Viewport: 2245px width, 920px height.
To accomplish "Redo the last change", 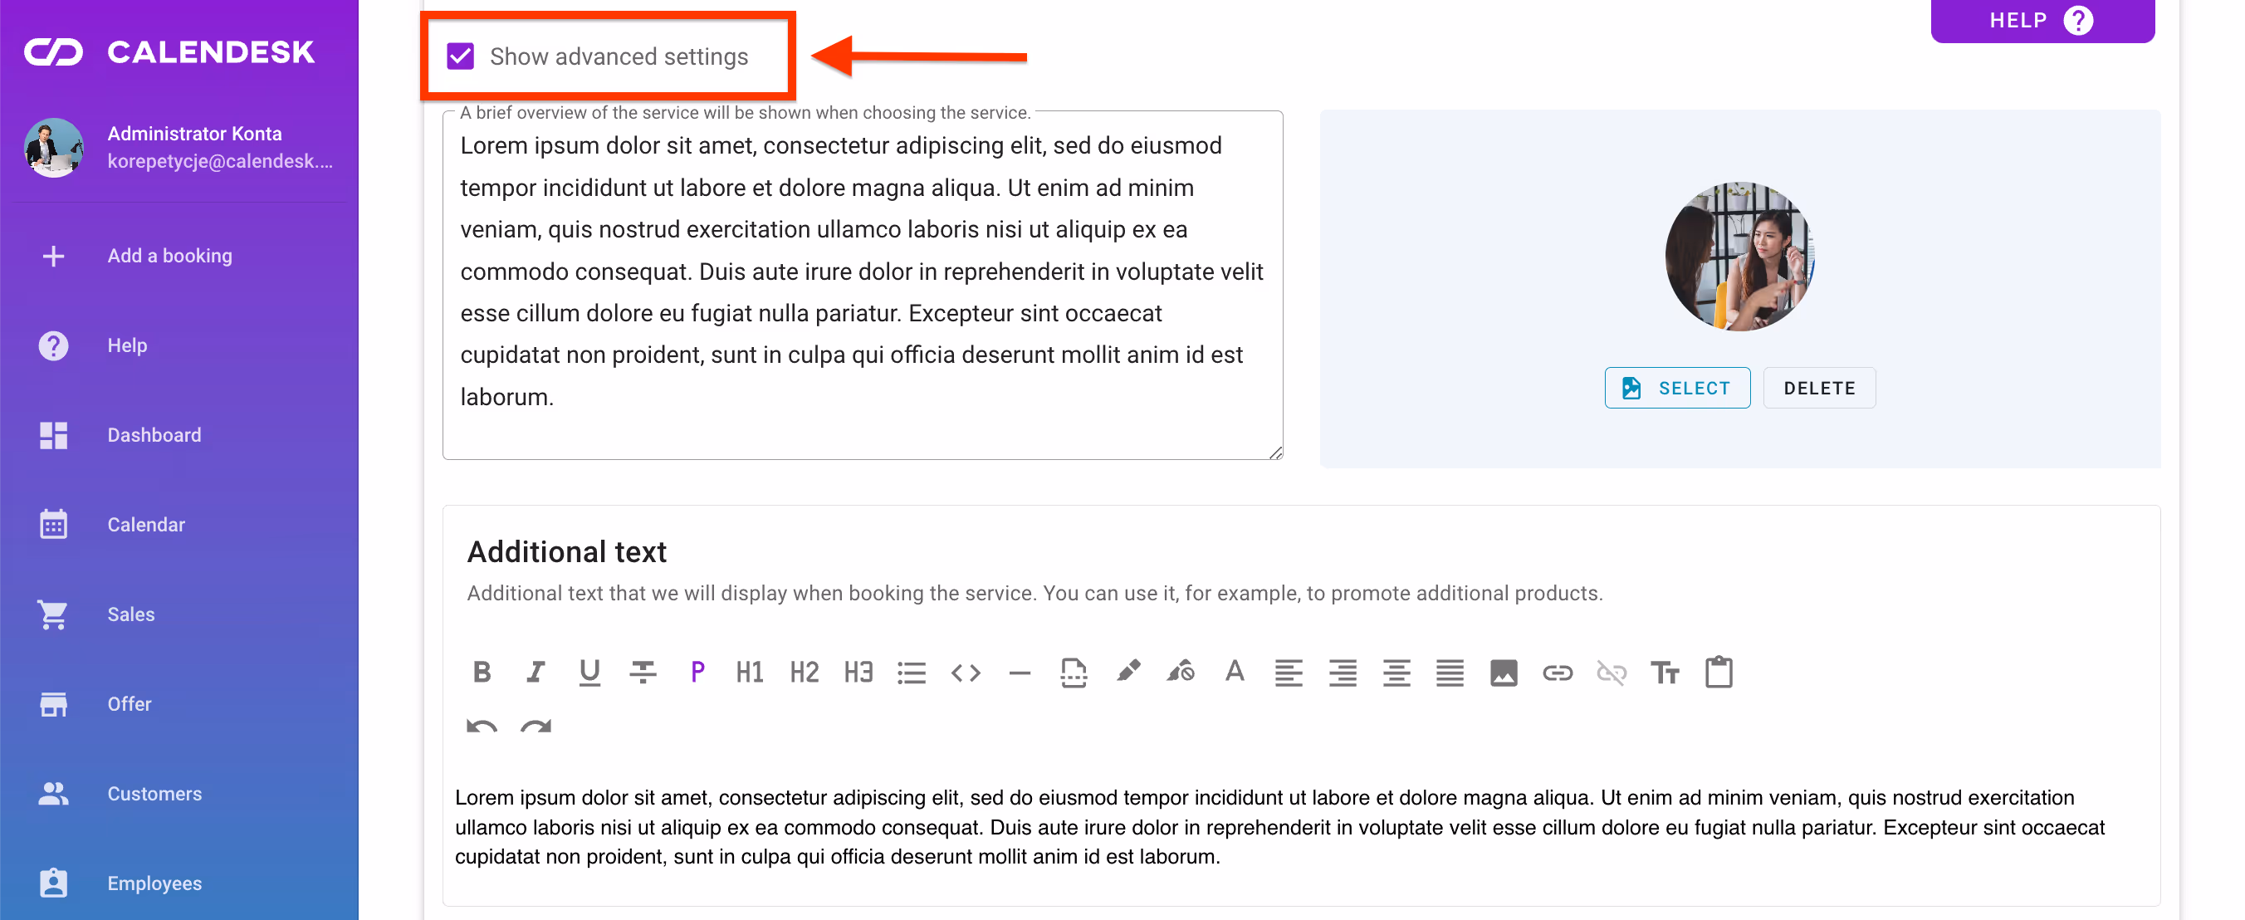I will [536, 726].
